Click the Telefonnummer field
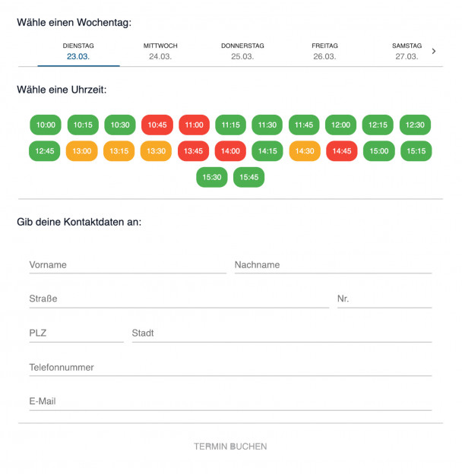The height and width of the screenshot is (474, 462). pos(230,368)
